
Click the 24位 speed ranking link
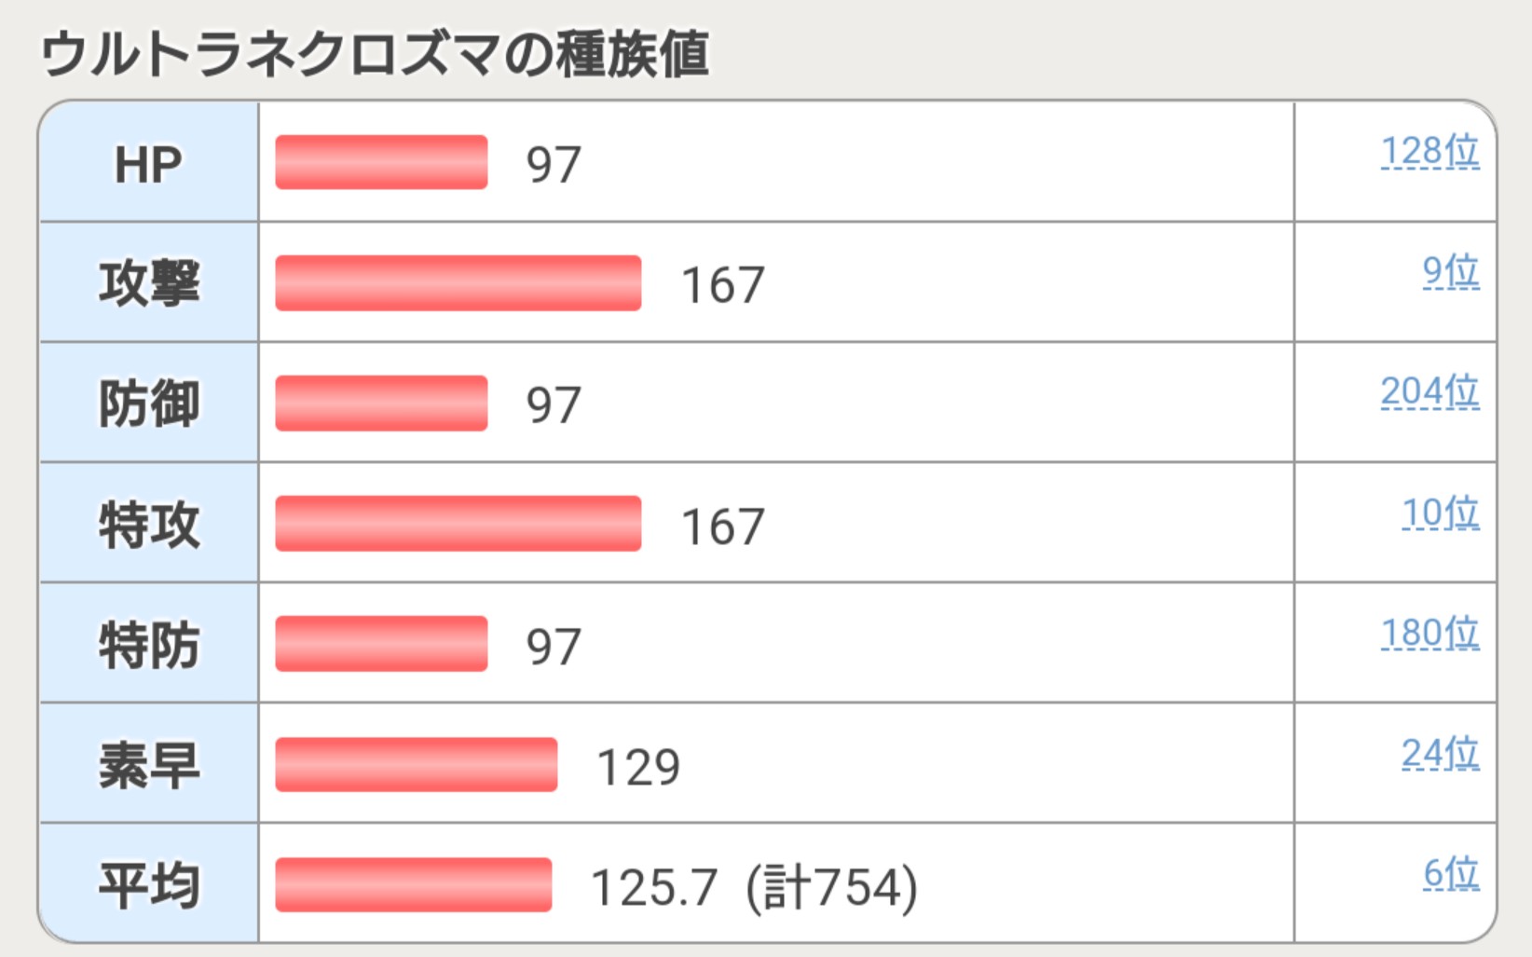[1440, 753]
